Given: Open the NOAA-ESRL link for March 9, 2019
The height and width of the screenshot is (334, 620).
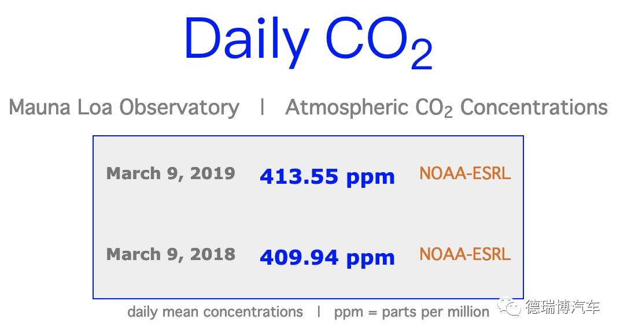Looking at the screenshot, I should 465,173.
